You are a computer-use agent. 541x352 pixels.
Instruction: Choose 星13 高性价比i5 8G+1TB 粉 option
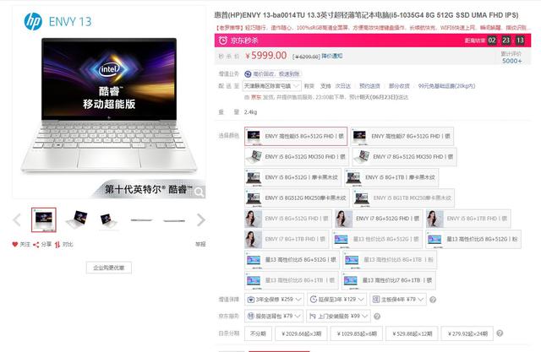390,260
